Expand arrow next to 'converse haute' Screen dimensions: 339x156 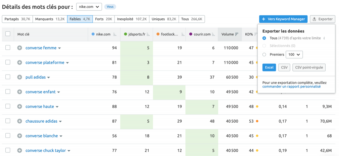[57, 107]
